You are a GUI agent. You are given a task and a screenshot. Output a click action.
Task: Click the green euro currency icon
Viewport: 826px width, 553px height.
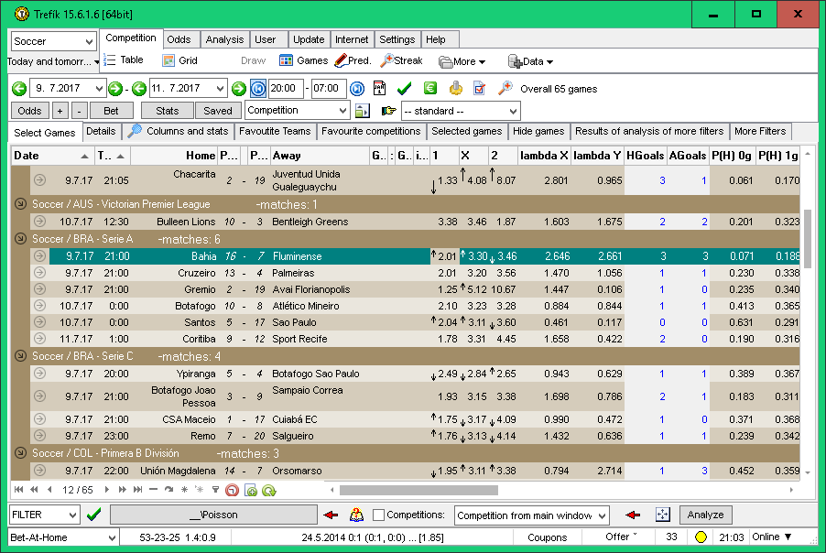[x=429, y=89]
